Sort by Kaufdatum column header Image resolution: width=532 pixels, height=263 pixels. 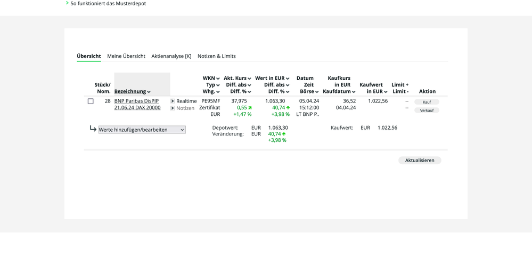339,91
